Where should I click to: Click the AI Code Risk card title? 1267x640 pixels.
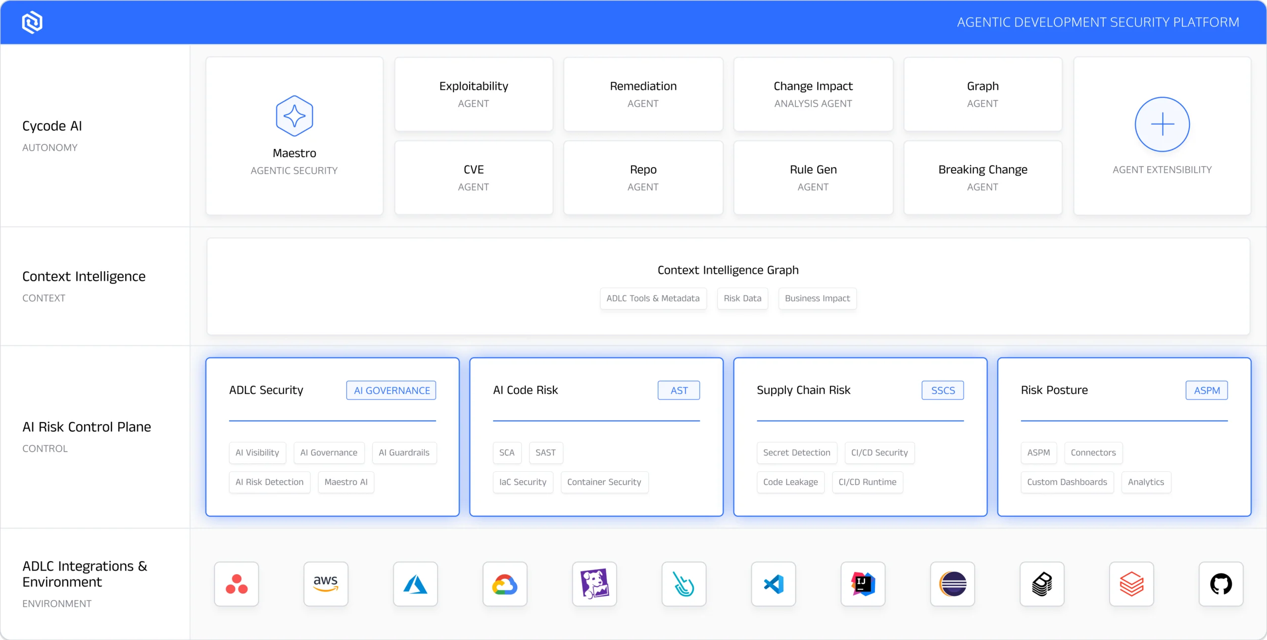[526, 390]
